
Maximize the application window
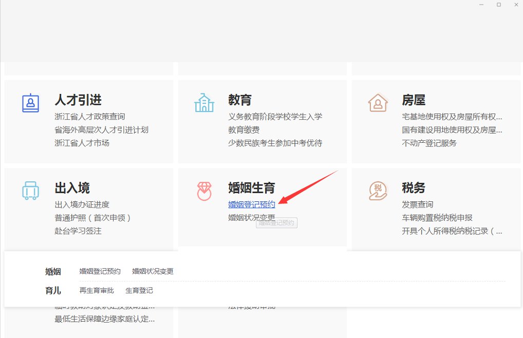[498, 5]
